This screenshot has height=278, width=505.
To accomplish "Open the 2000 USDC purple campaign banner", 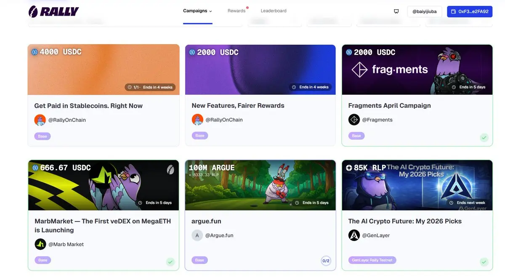I will [x=260, y=69].
